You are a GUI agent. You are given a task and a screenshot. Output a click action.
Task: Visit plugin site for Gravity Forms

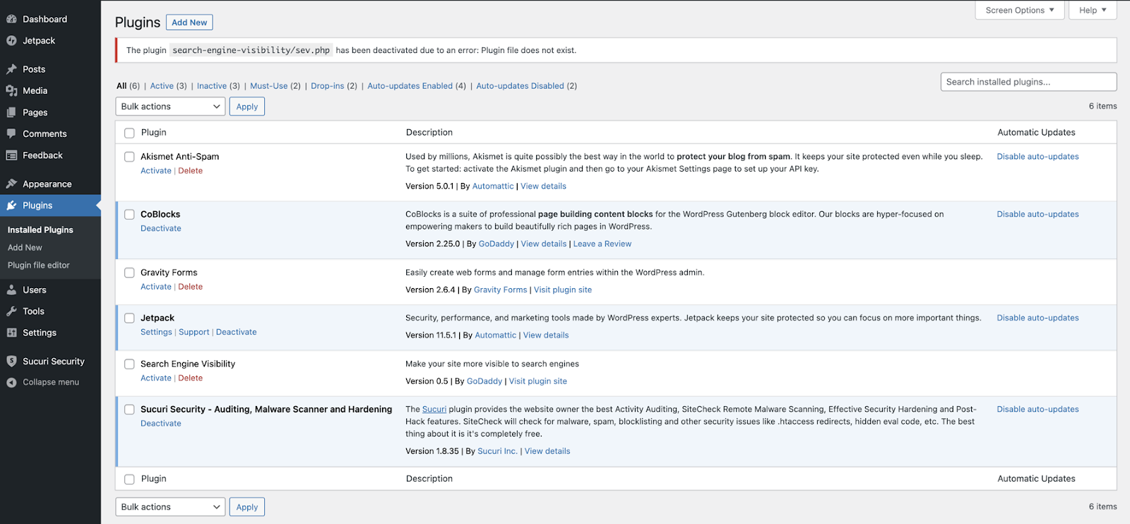click(x=563, y=290)
